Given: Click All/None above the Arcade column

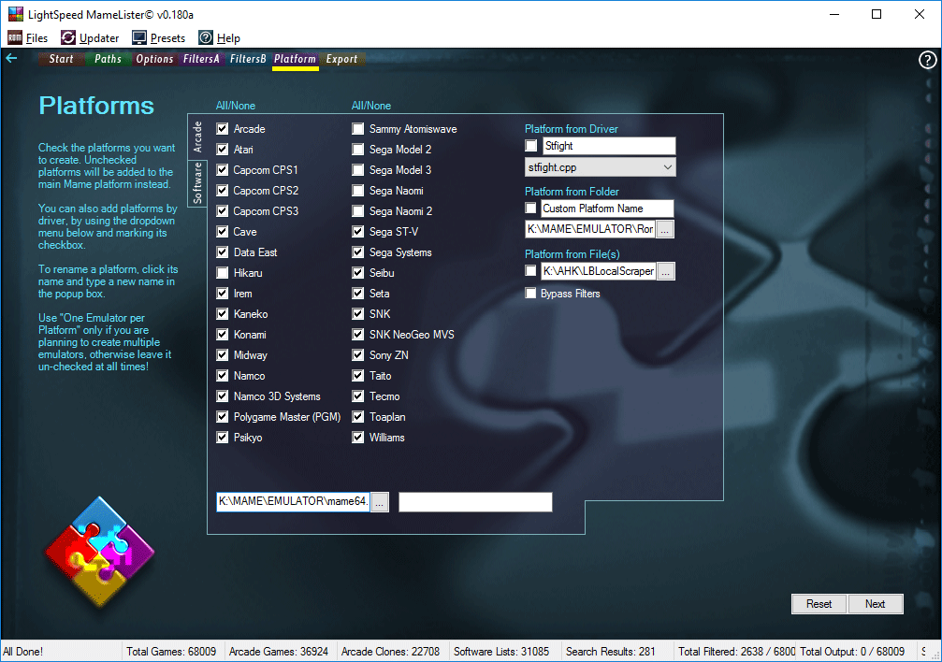Looking at the screenshot, I should 236,106.
